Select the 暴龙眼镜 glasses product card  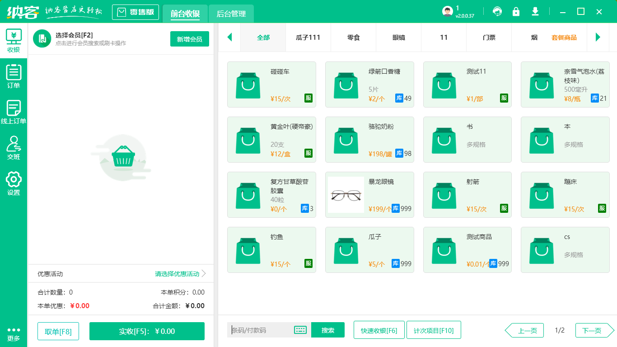[369, 195]
